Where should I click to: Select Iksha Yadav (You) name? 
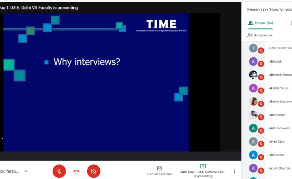pyautogui.click(x=280, y=48)
